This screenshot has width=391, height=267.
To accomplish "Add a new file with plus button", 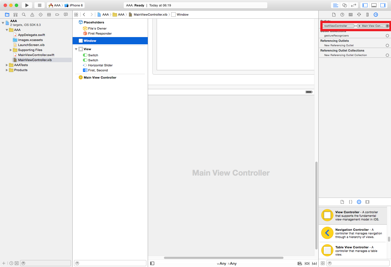I will pos(4,263).
